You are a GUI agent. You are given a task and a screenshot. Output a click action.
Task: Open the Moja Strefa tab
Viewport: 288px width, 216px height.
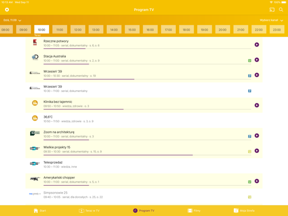click(244, 211)
